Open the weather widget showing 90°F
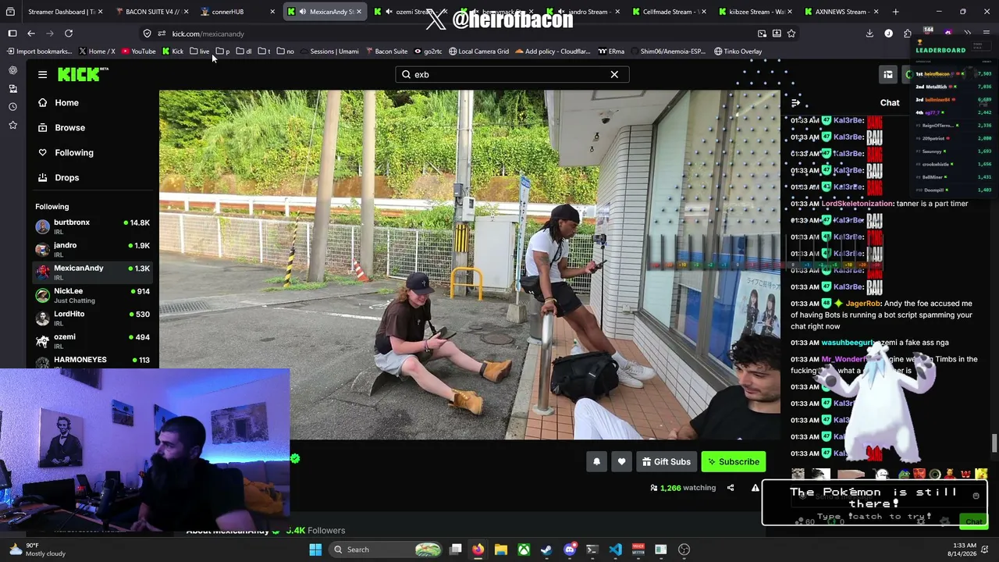The height and width of the screenshot is (562, 999). click(x=36, y=550)
